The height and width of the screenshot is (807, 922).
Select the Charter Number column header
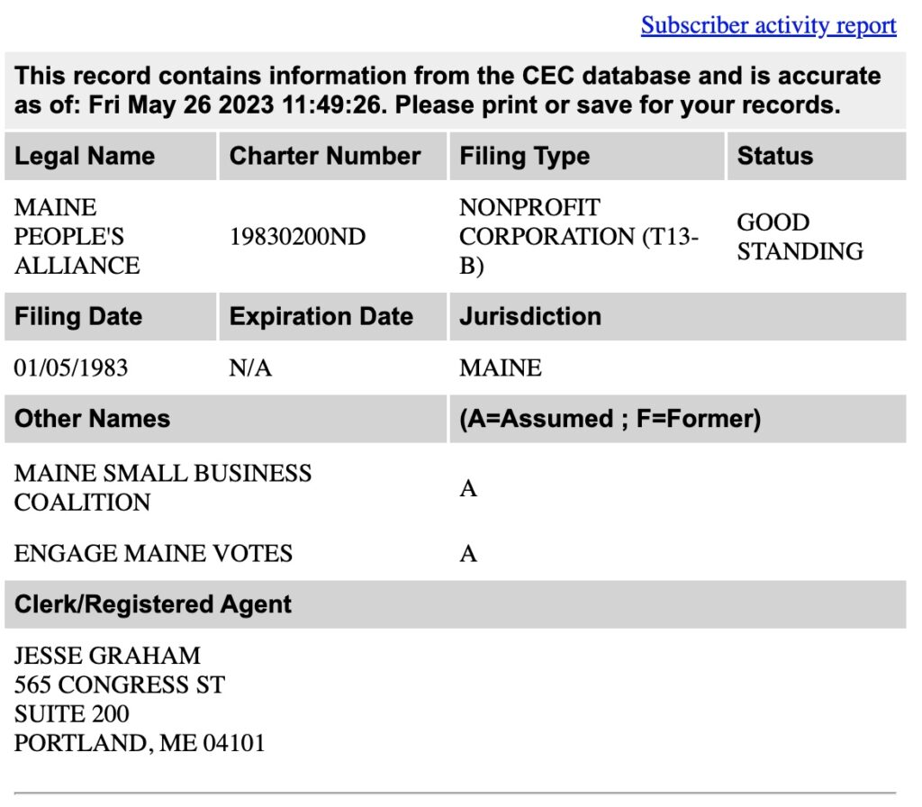pyautogui.click(x=324, y=156)
